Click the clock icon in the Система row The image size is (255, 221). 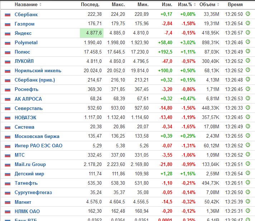tap(248, 126)
